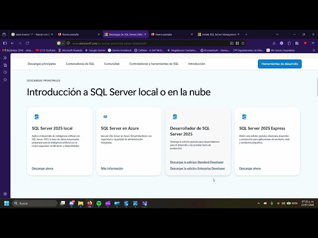Click SQL Server 2025 local card icon
This screenshot has height=238, width=318.
pyautogui.click(x=37, y=117)
